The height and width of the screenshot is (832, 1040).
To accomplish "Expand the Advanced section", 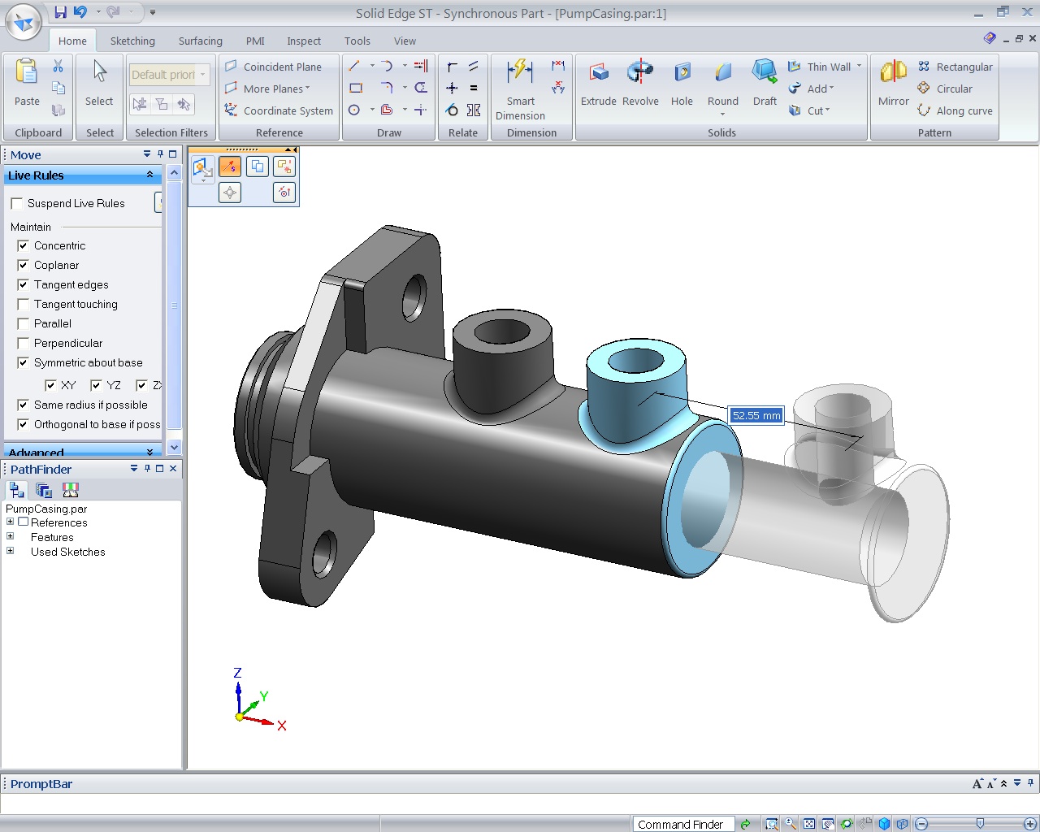I will 149,452.
